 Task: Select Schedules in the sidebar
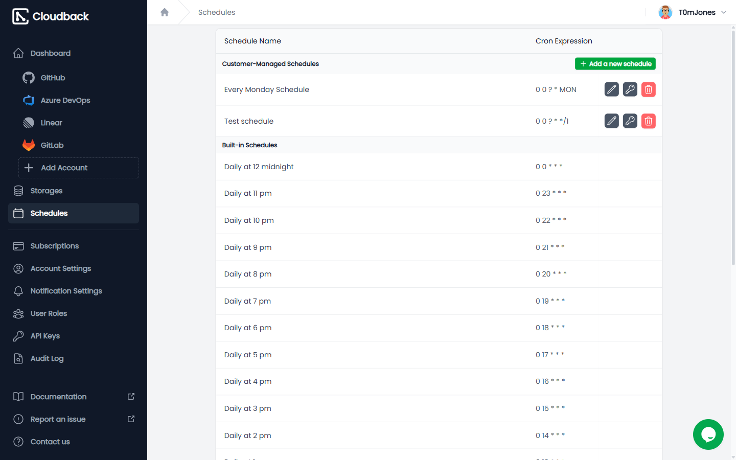tap(74, 213)
